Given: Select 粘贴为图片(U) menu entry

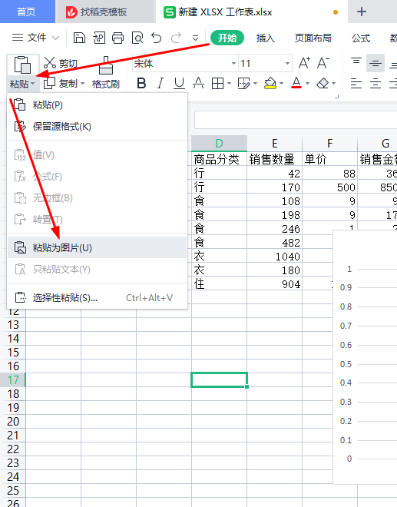Looking at the screenshot, I should (x=97, y=247).
